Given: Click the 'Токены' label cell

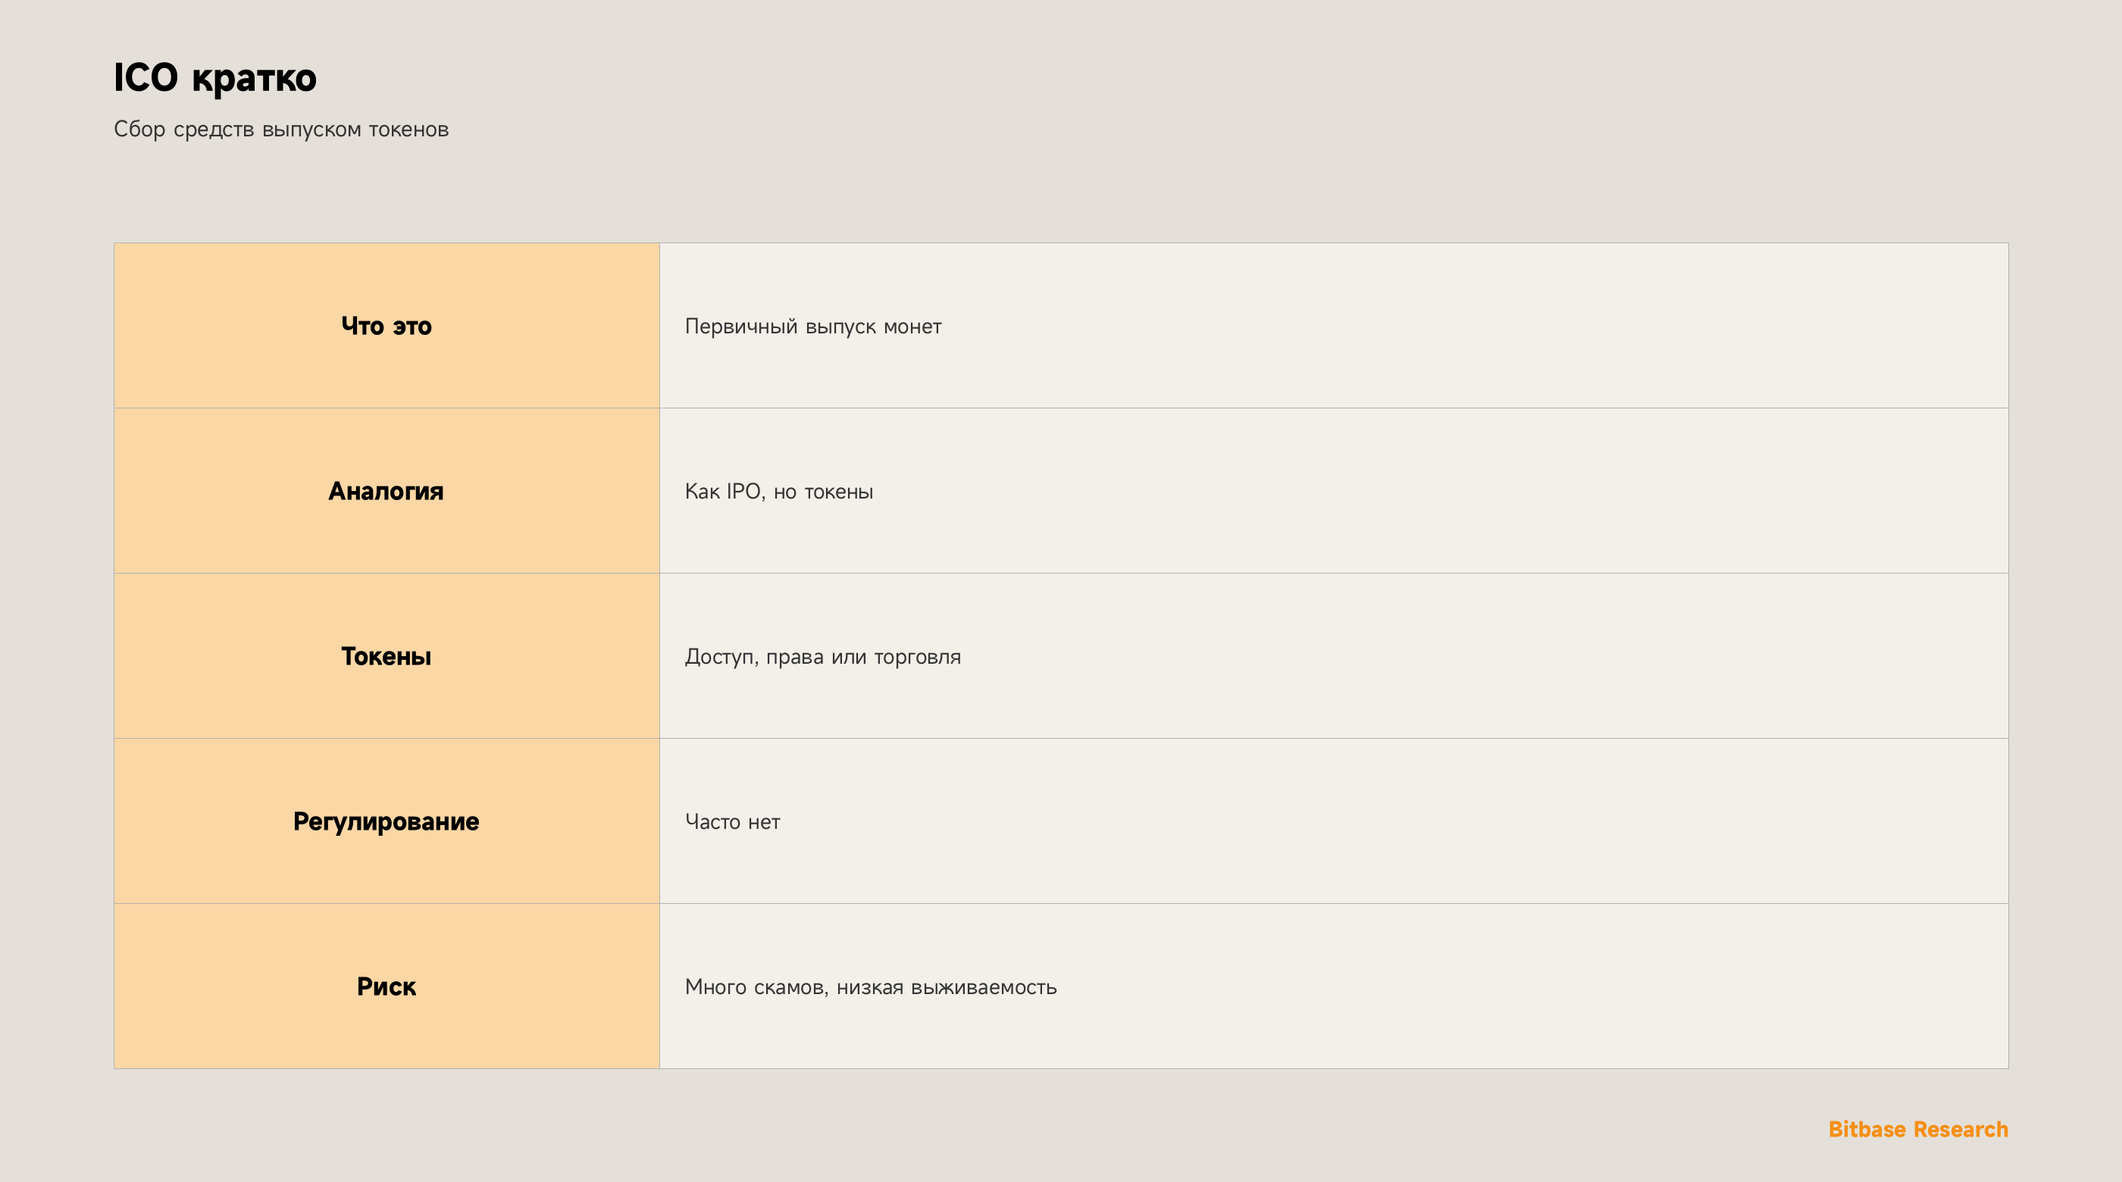Looking at the screenshot, I should tap(387, 655).
